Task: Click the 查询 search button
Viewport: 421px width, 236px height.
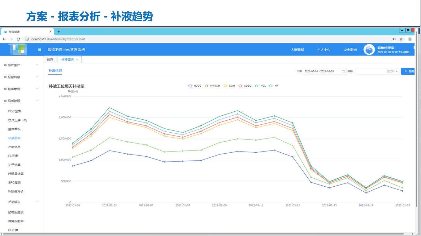Action: click(409, 71)
